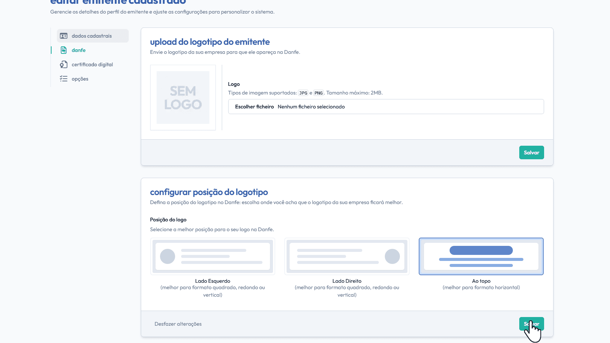
Task: Open the 'dados cadastrais' sidebar section
Action: pyautogui.click(x=91, y=36)
